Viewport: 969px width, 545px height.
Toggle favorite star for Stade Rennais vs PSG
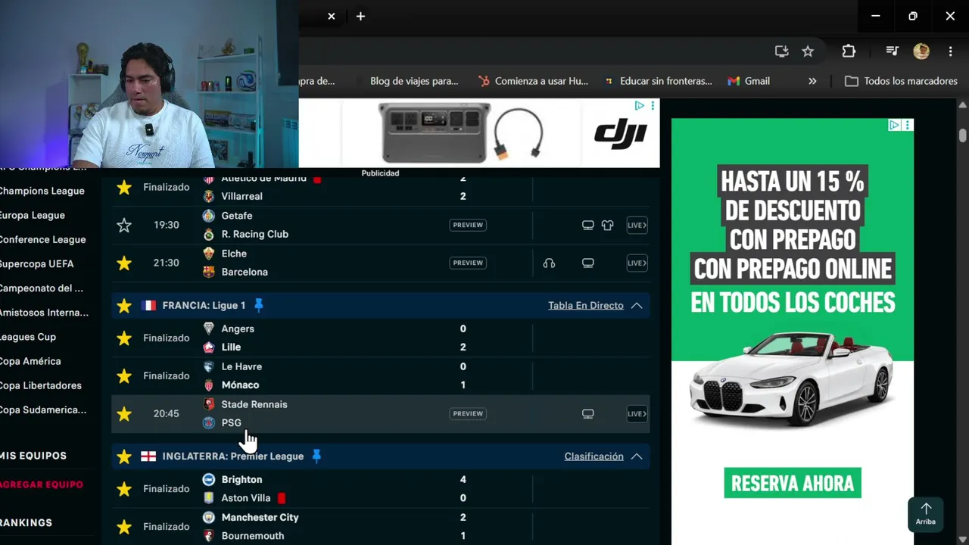click(x=124, y=413)
